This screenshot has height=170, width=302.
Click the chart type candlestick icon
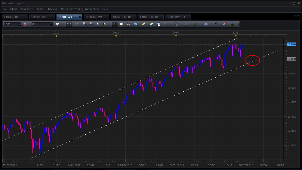(x=58, y=24)
